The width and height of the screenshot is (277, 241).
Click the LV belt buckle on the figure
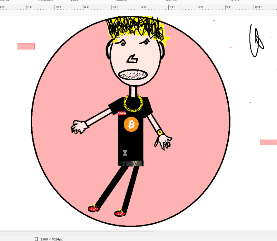pyautogui.click(x=135, y=163)
